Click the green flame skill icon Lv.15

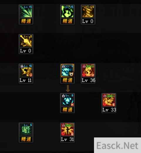(x=67, y=11)
